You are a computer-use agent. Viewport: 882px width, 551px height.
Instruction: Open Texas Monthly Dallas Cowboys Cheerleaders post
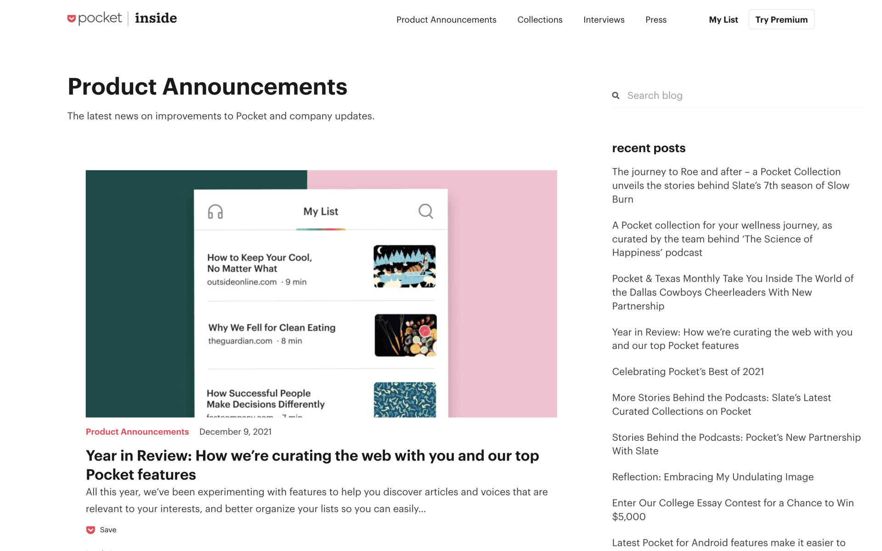pos(733,292)
